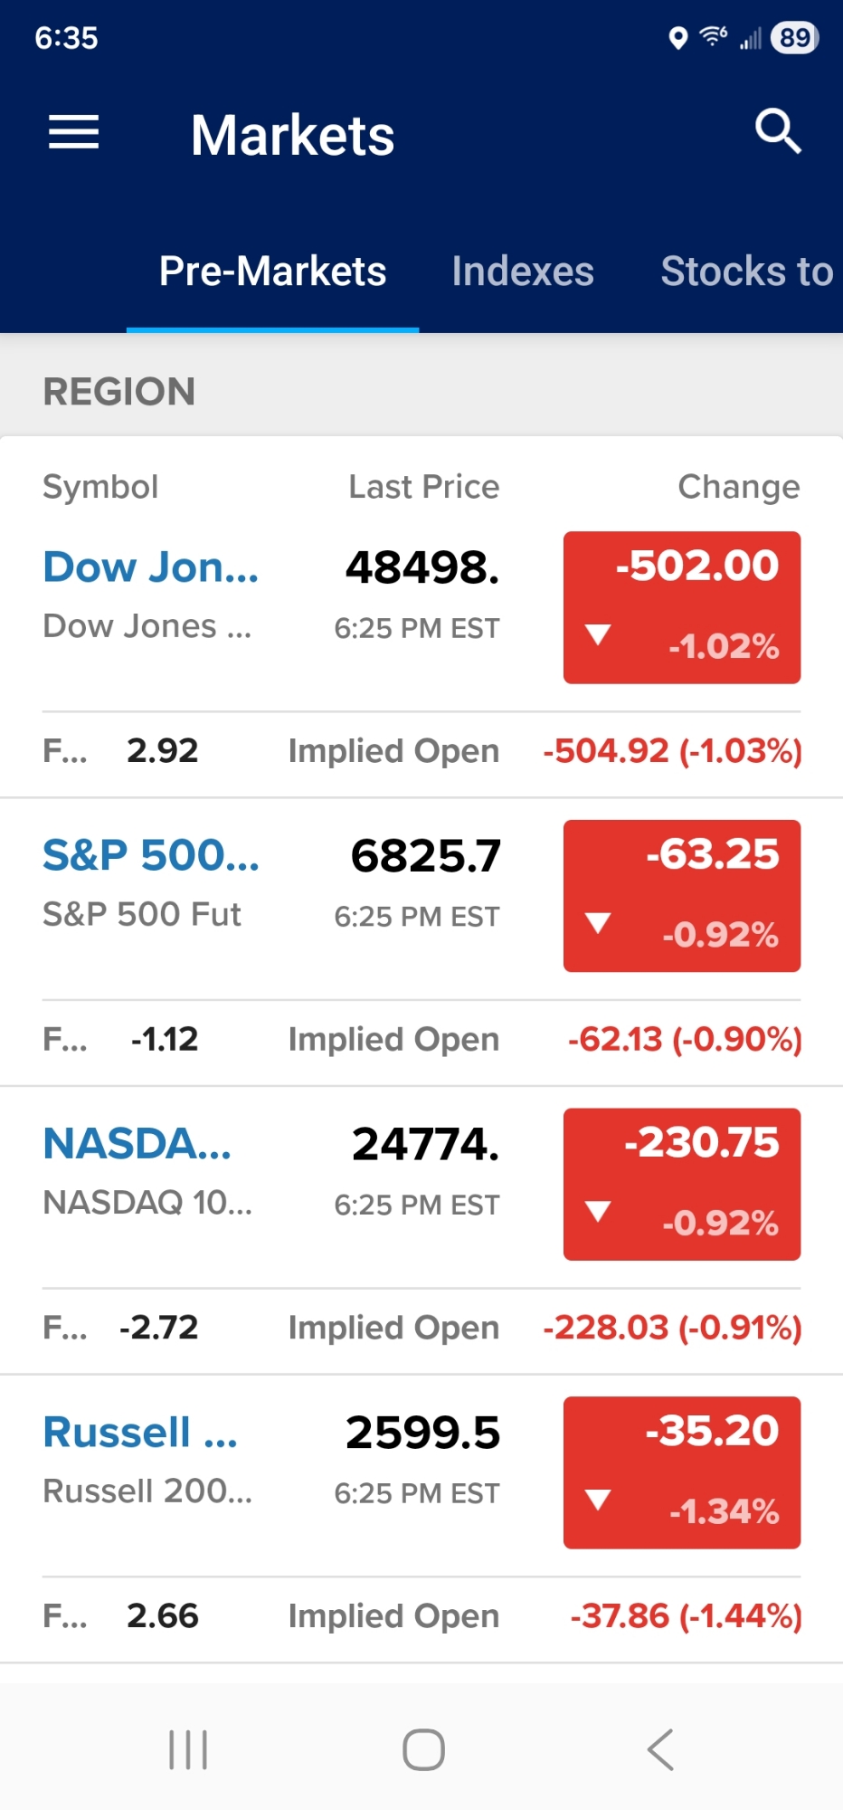
Task: Open NASDAQ 100 futures symbol link
Action: 137,1144
